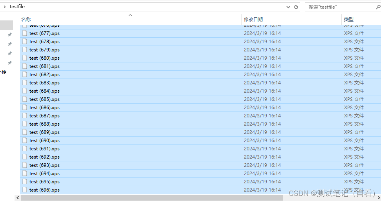
Task: Click the file icon of test (692).xps
Action: point(24,157)
